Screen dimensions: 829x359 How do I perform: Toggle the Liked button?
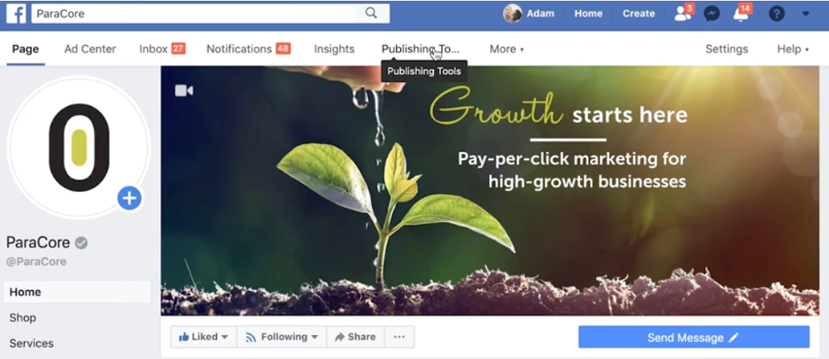204,337
